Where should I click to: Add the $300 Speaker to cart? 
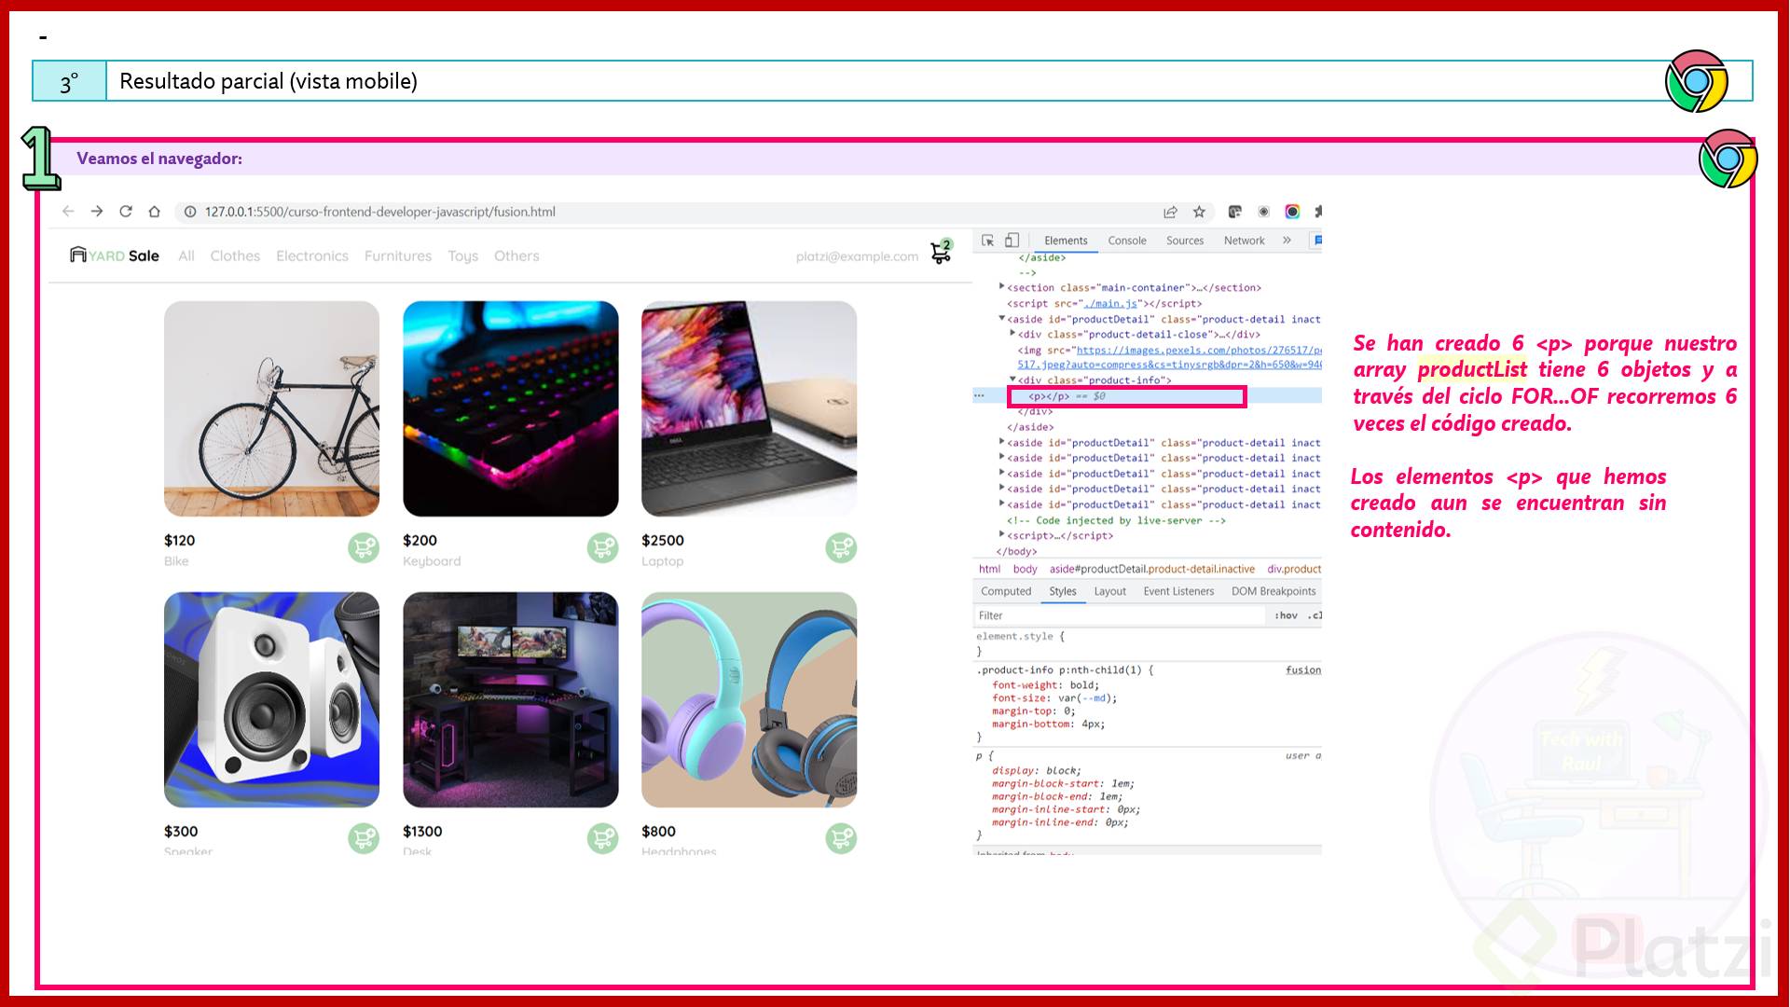click(x=364, y=838)
